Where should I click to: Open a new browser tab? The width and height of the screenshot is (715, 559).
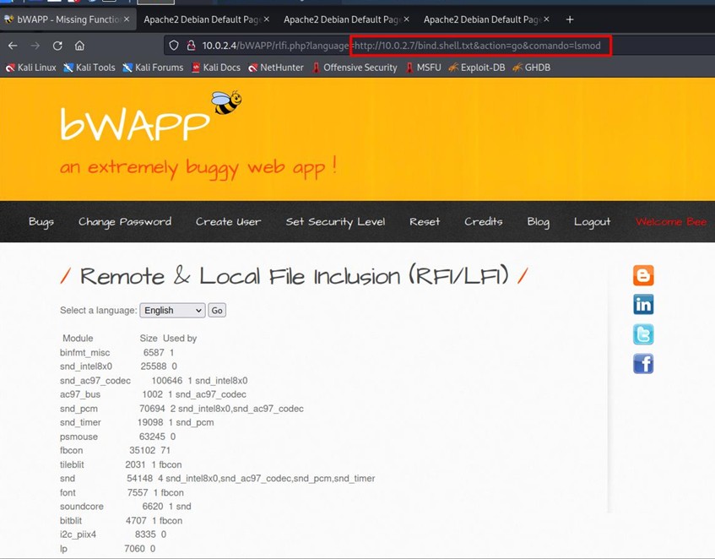point(570,19)
